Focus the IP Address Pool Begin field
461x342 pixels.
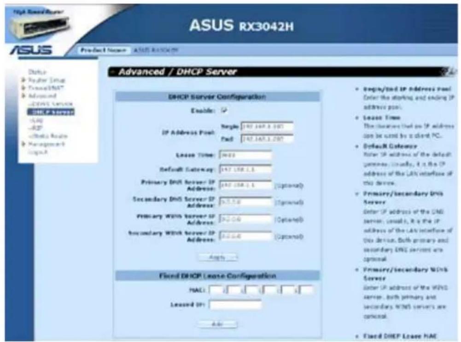[267, 126]
